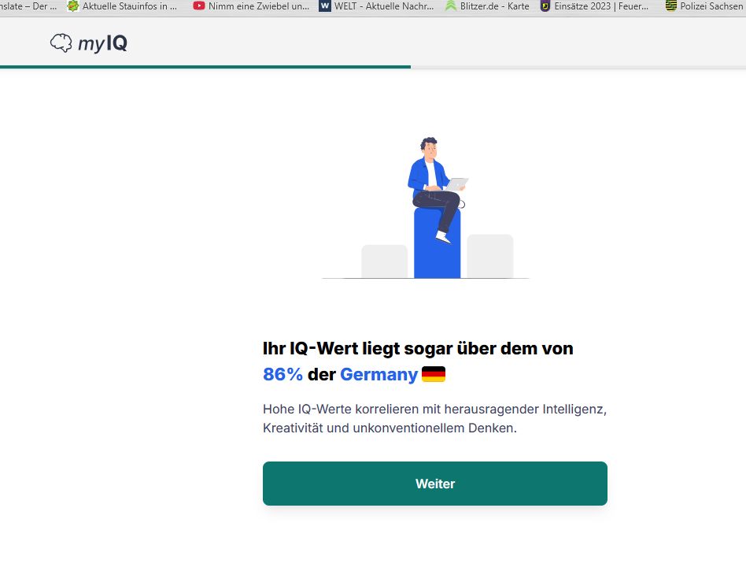
Task: Click the myIQ wordmark text in header
Action: click(x=102, y=43)
